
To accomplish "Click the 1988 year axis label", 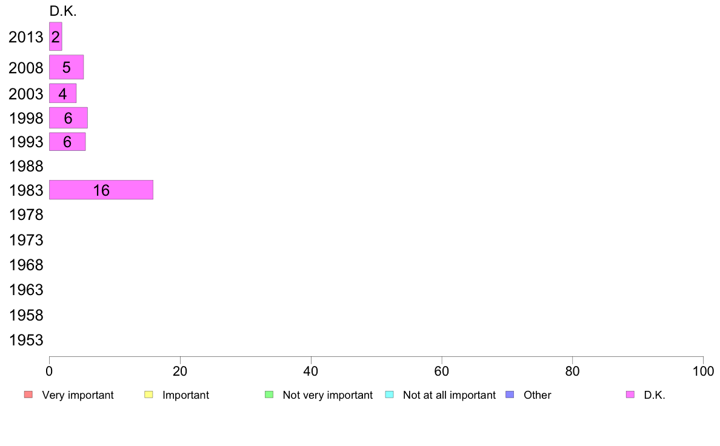I will [x=26, y=166].
